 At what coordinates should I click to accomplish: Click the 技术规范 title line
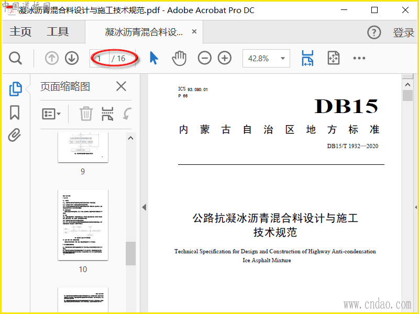pos(275,232)
